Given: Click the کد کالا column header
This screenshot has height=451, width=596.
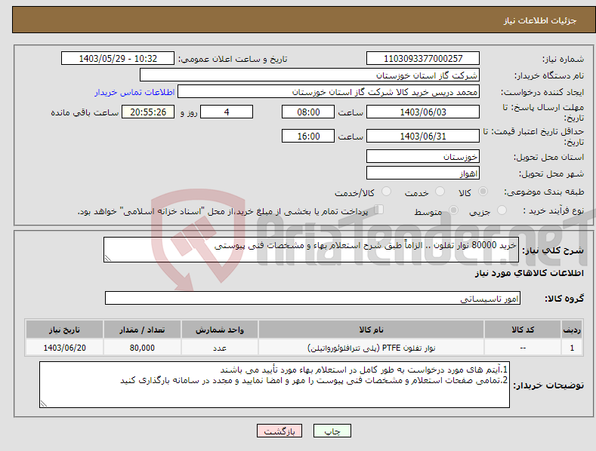Looking at the screenshot, I should [x=523, y=330].
